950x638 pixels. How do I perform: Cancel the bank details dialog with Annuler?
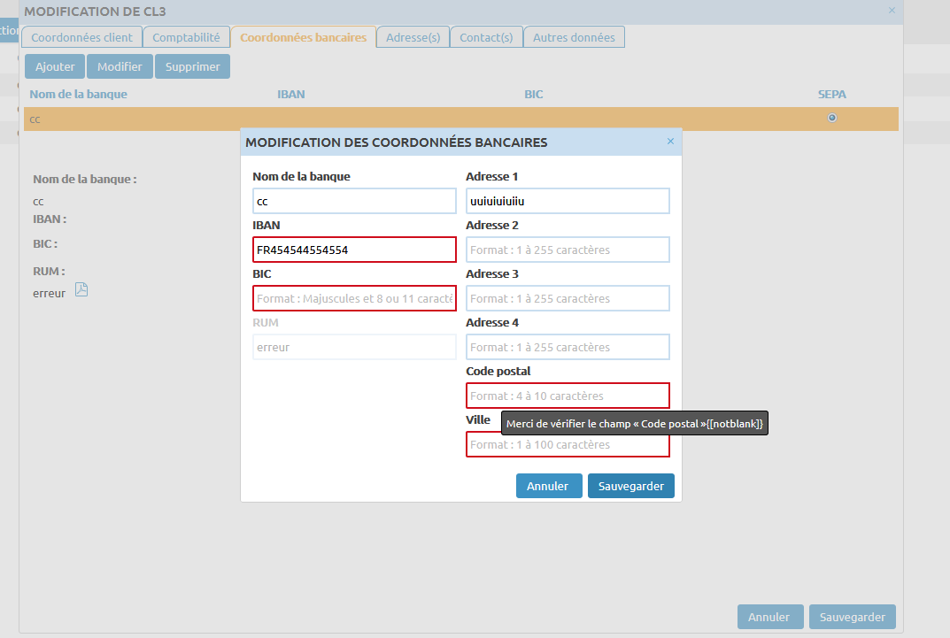coord(548,486)
